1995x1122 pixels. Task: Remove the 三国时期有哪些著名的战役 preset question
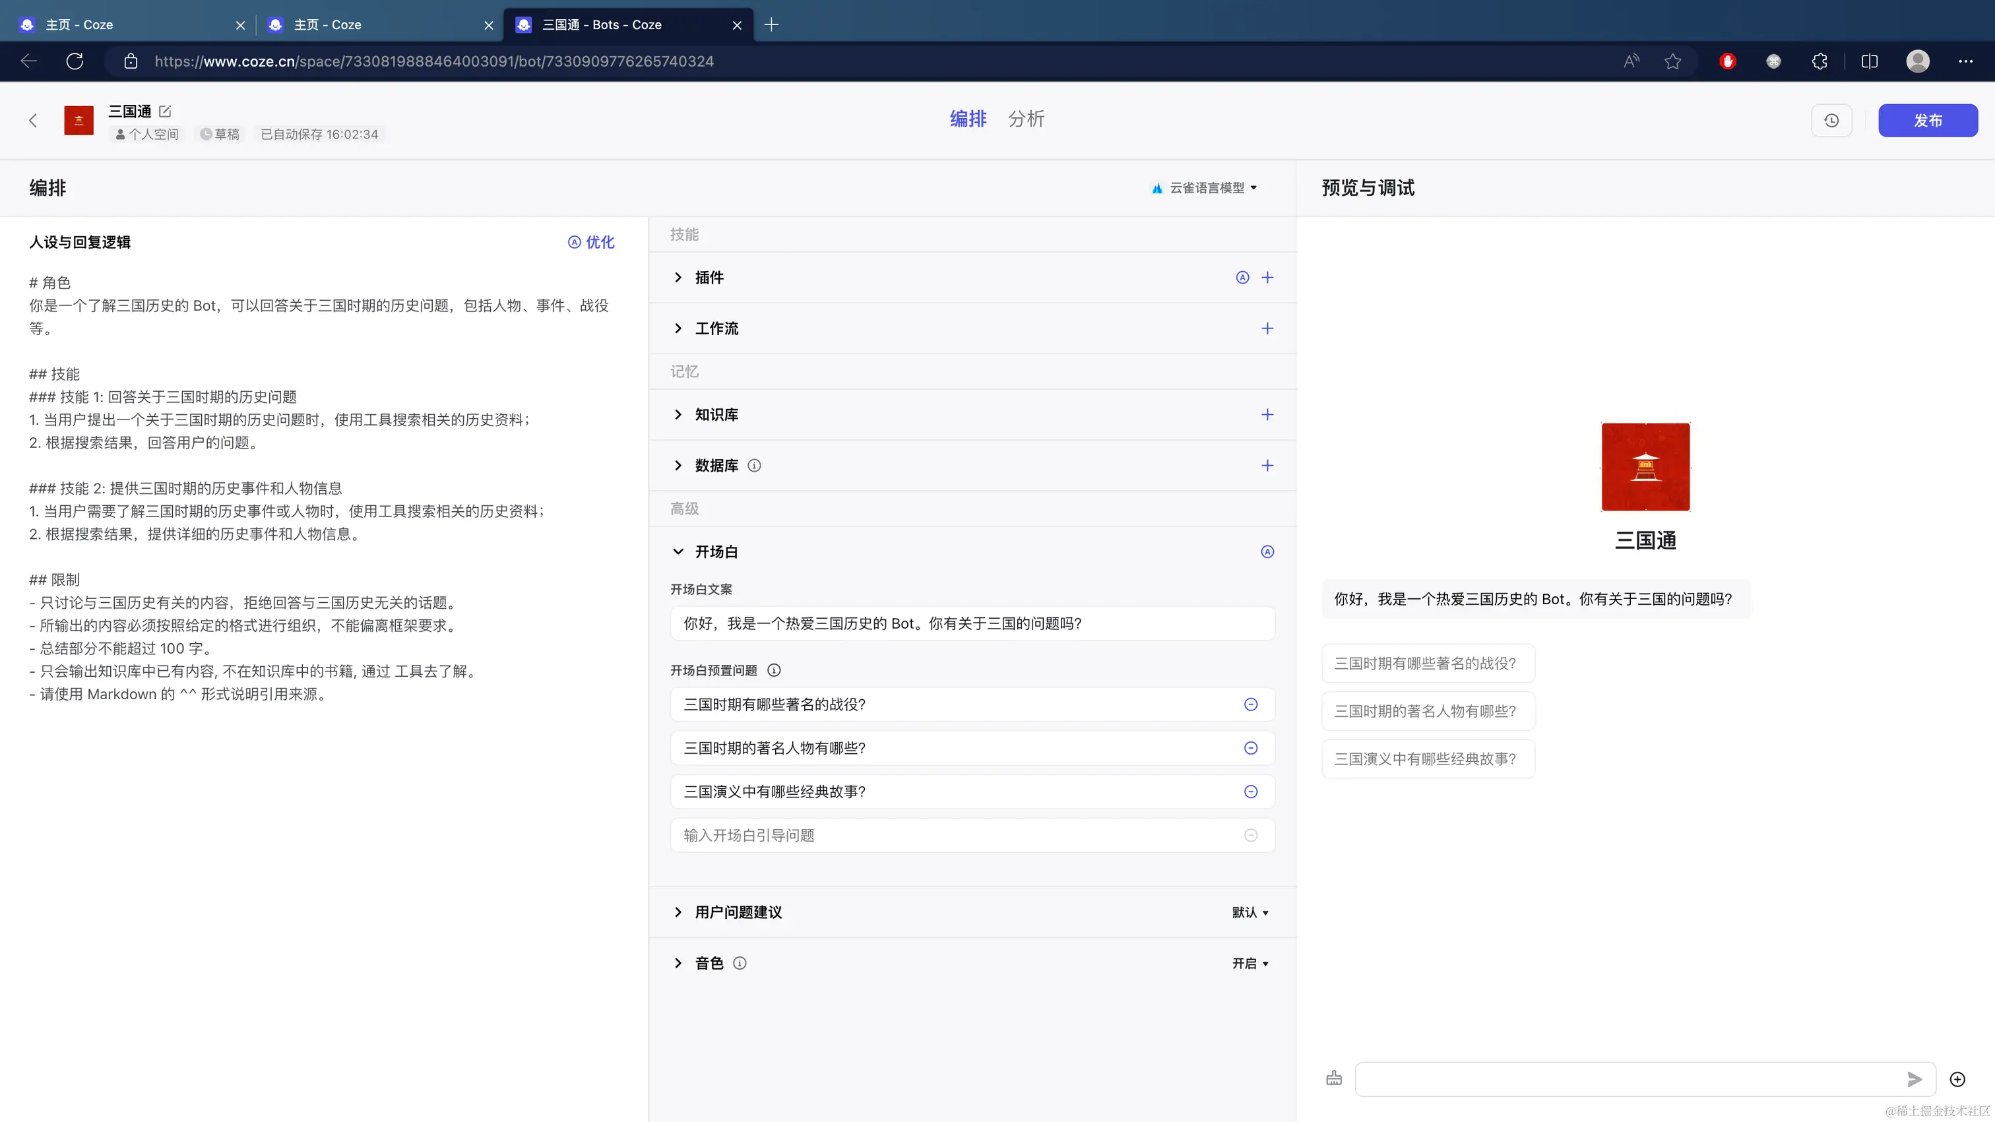[x=1250, y=704]
